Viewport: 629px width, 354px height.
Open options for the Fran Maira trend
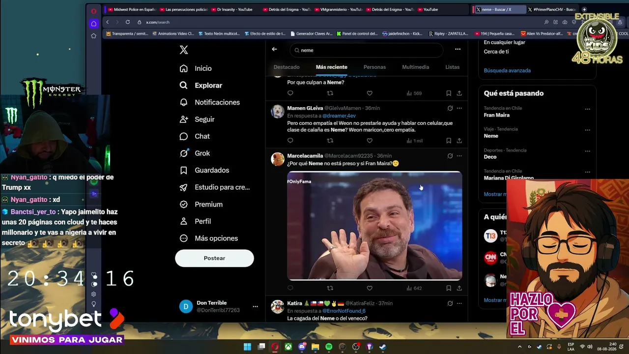pos(587,109)
